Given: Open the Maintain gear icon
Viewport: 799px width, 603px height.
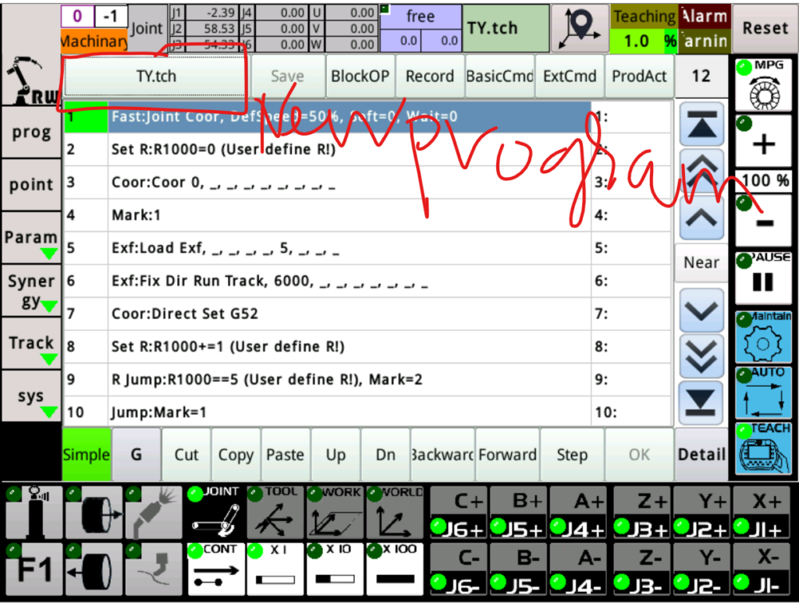Looking at the screenshot, I should pos(763,338).
